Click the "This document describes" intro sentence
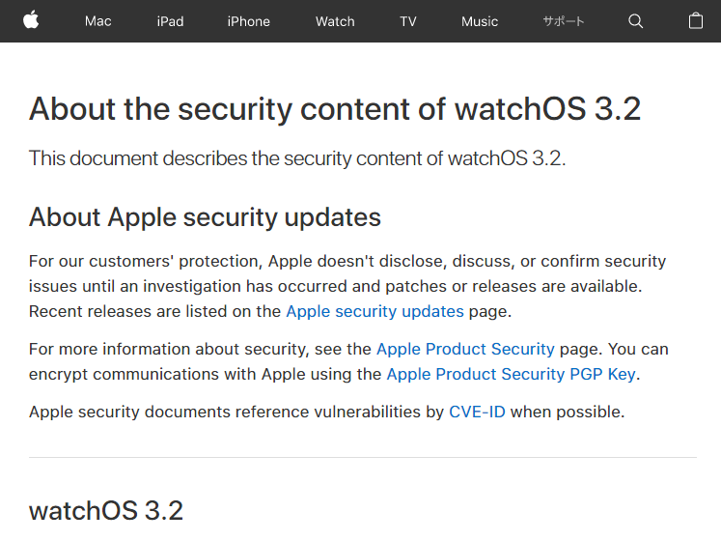The width and height of the screenshot is (721, 541). 297,158
